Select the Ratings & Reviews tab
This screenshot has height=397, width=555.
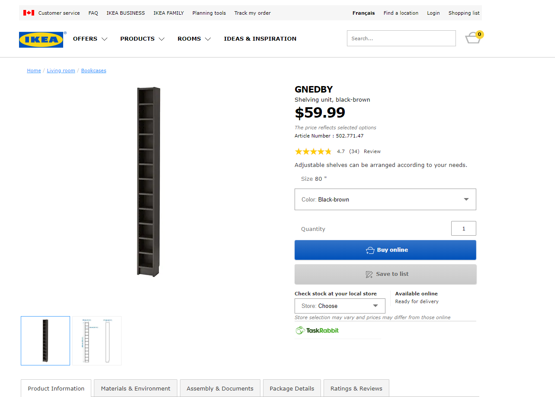pos(356,388)
